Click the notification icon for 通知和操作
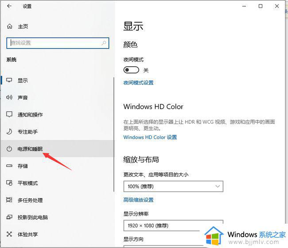 [9, 114]
